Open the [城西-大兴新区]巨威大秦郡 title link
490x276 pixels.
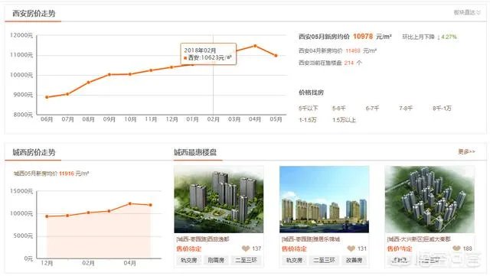(419, 239)
